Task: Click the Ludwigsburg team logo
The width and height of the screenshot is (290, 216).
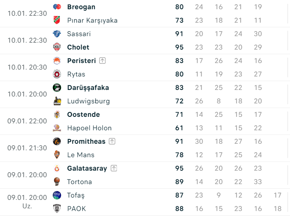Action: point(57,101)
